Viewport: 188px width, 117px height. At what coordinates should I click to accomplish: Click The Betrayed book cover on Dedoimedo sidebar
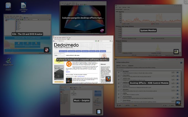coord(59,72)
